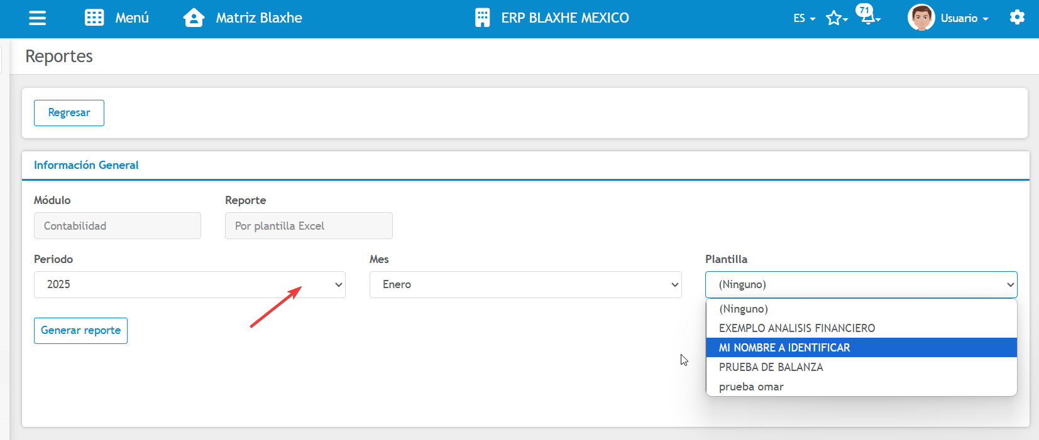This screenshot has height=440, width=1039.
Task: Open the hamburger sidebar menu
Action: (38, 18)
